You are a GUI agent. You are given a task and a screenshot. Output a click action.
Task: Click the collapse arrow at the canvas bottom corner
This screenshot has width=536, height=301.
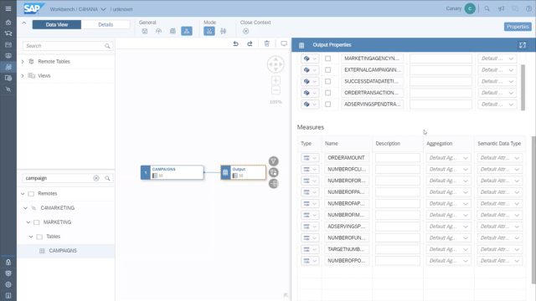pos(286,295)
